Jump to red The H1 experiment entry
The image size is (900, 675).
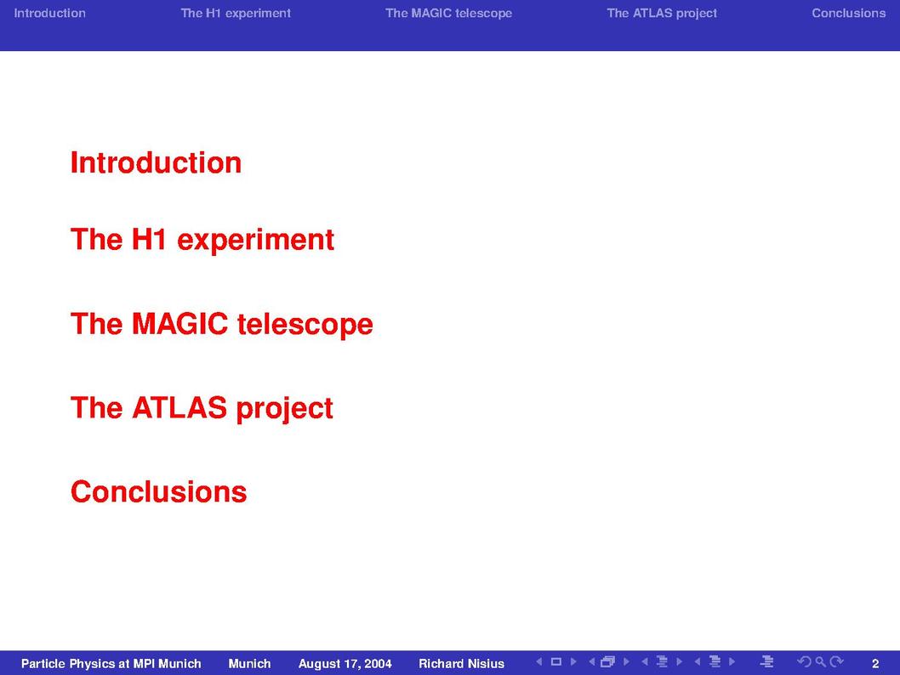click(x=202, y=240)
